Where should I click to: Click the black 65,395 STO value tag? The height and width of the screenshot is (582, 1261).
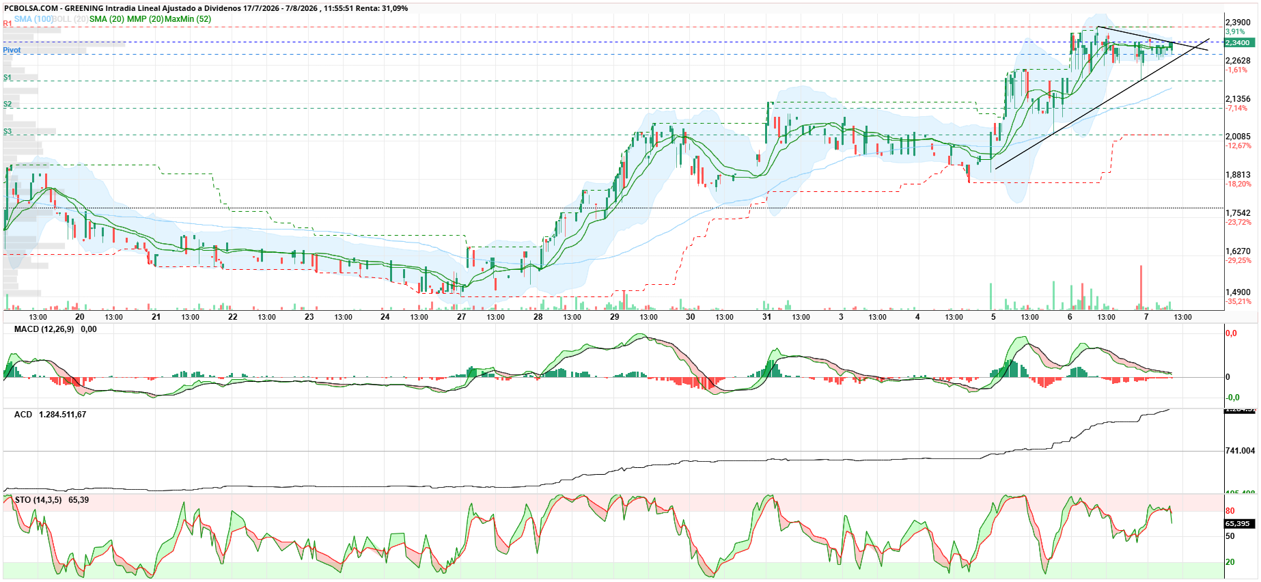pyautogui.click(x=1238, y=524)
